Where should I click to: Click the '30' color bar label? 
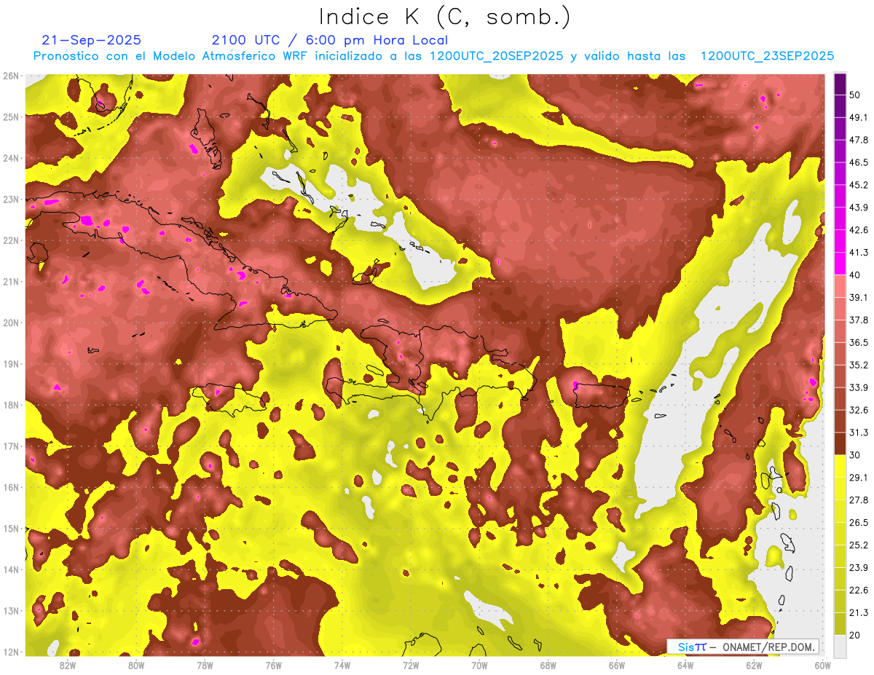854,455
